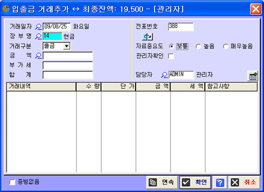Select 높음 importance radio button
264x192 pixels.
(x=198, y=46)
